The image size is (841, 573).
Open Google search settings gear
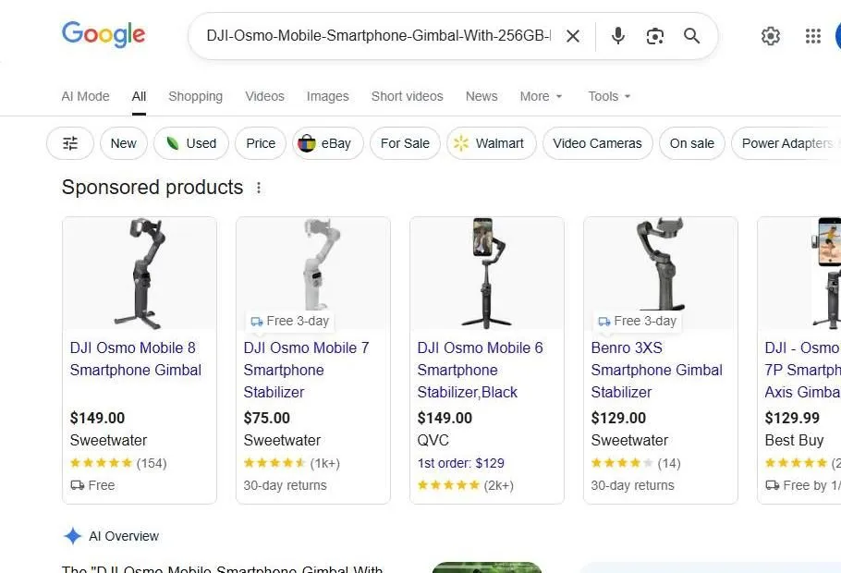tap(771, 36)
